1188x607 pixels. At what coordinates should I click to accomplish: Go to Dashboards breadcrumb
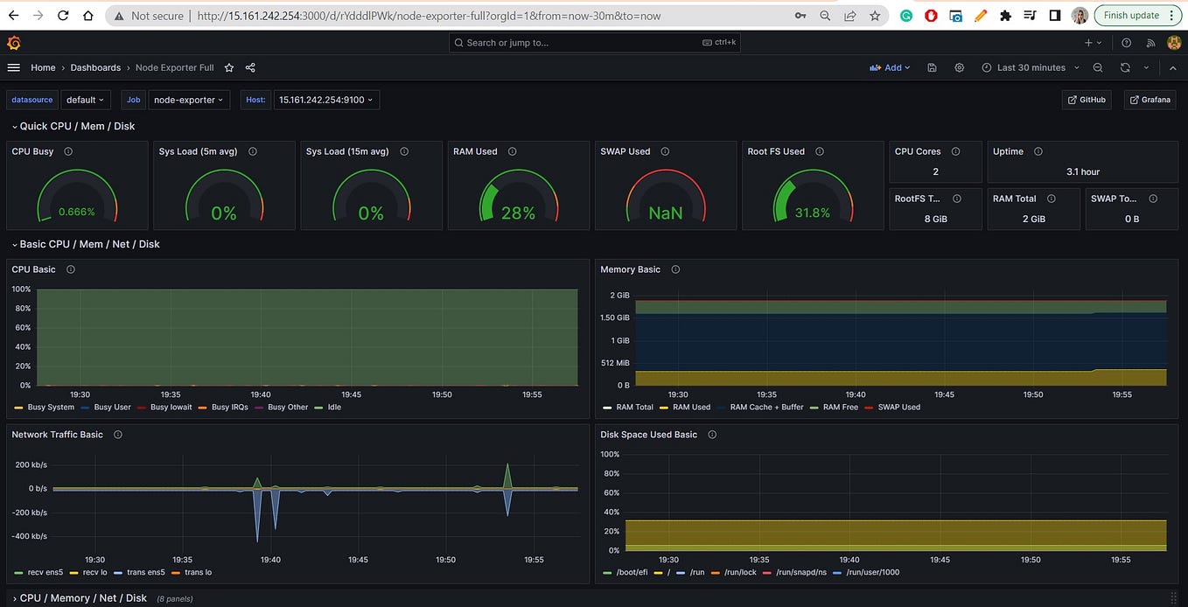[95, 67]
